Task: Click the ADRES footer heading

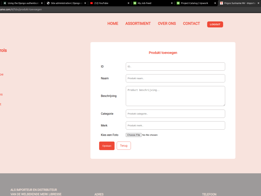Action: [x=99, y=194]
